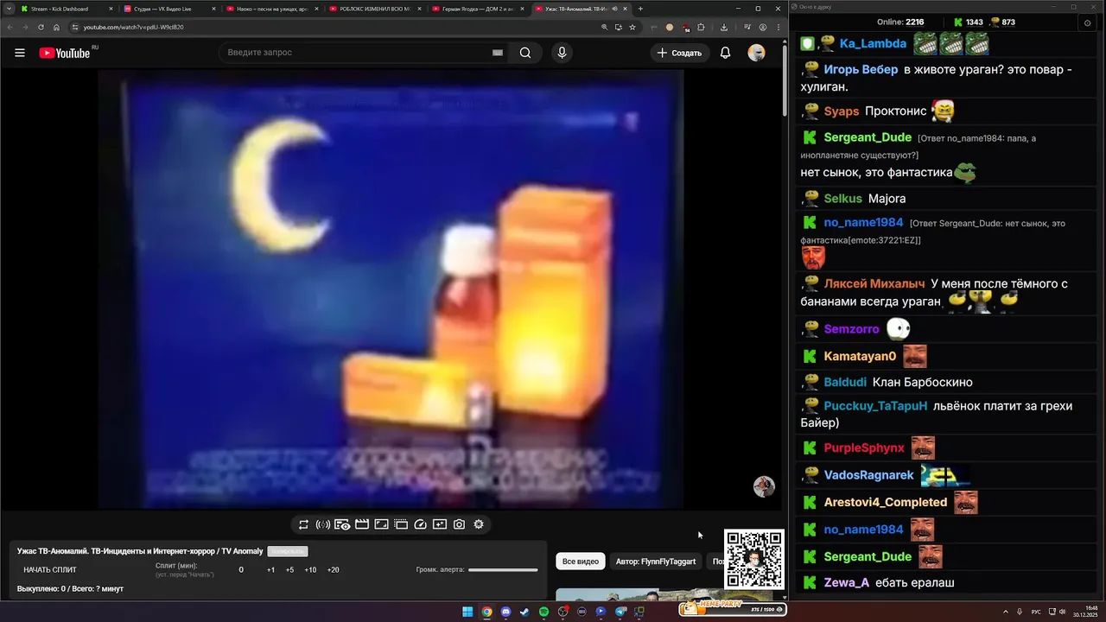This screenshot has height=622, width=1106.
Task: Click the screen-with-eye icon in player toolbar
Action: (342, 524)
